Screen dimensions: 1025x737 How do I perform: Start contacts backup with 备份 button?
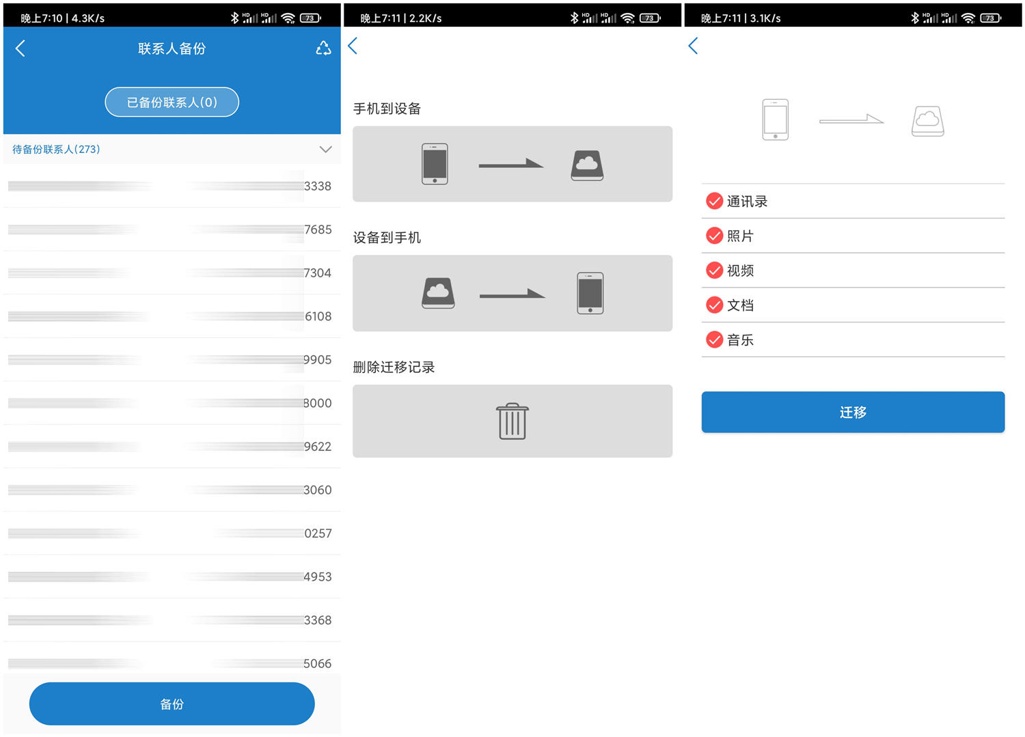172,704
